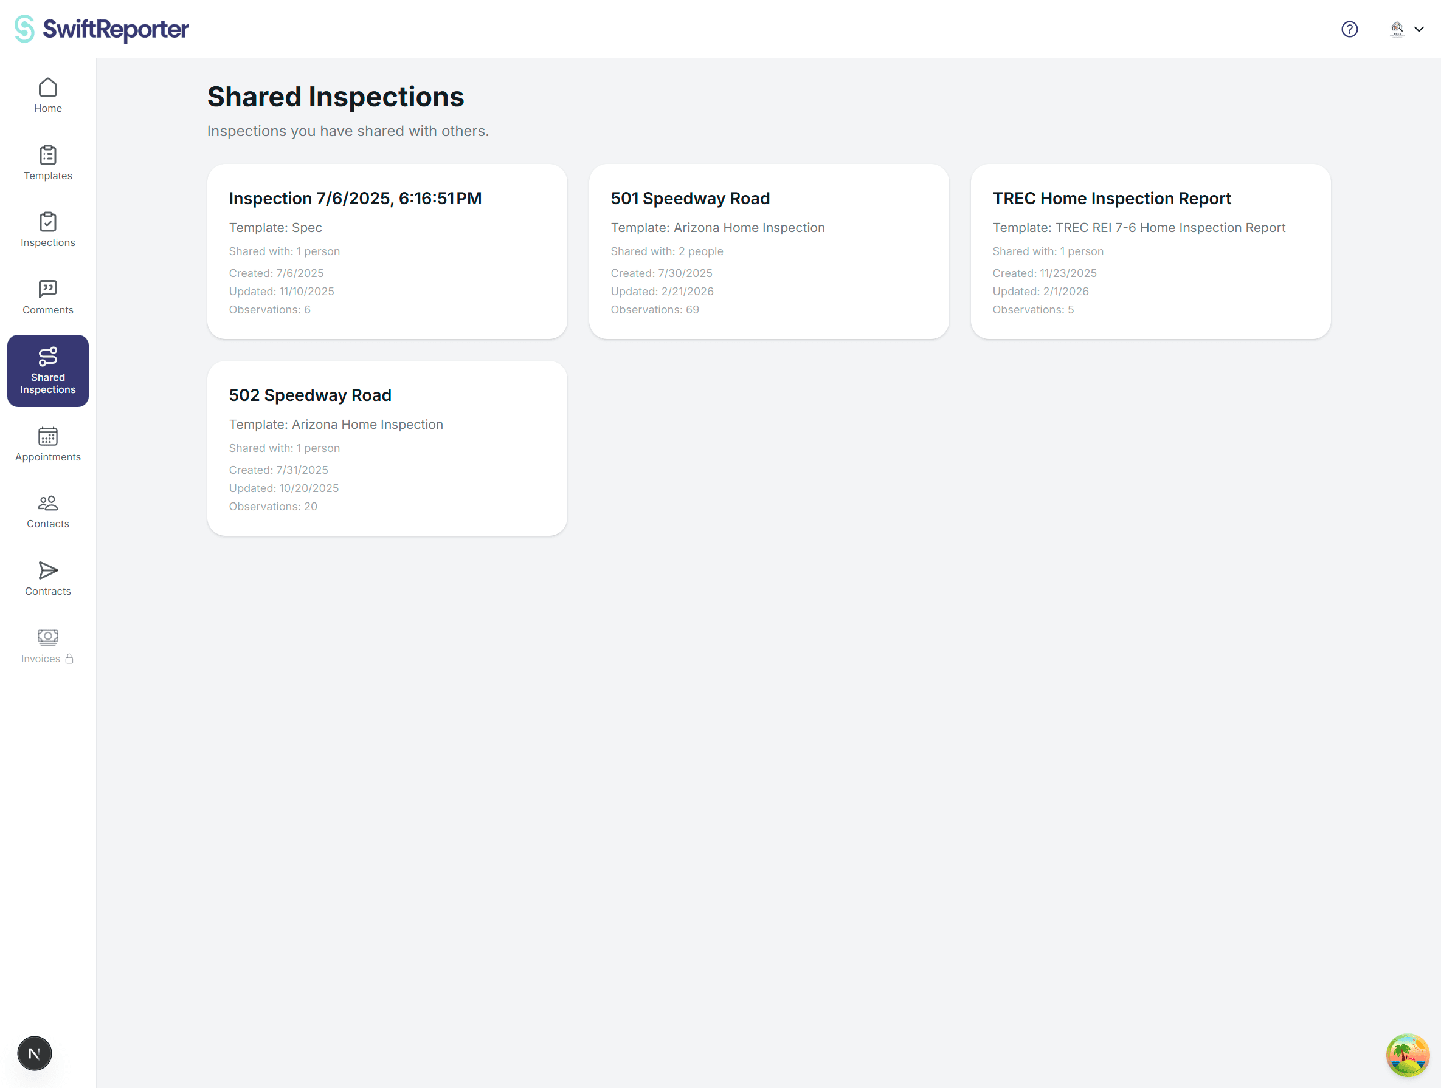
Task: Open Appointments calendar icon
Action: (48, 436)
